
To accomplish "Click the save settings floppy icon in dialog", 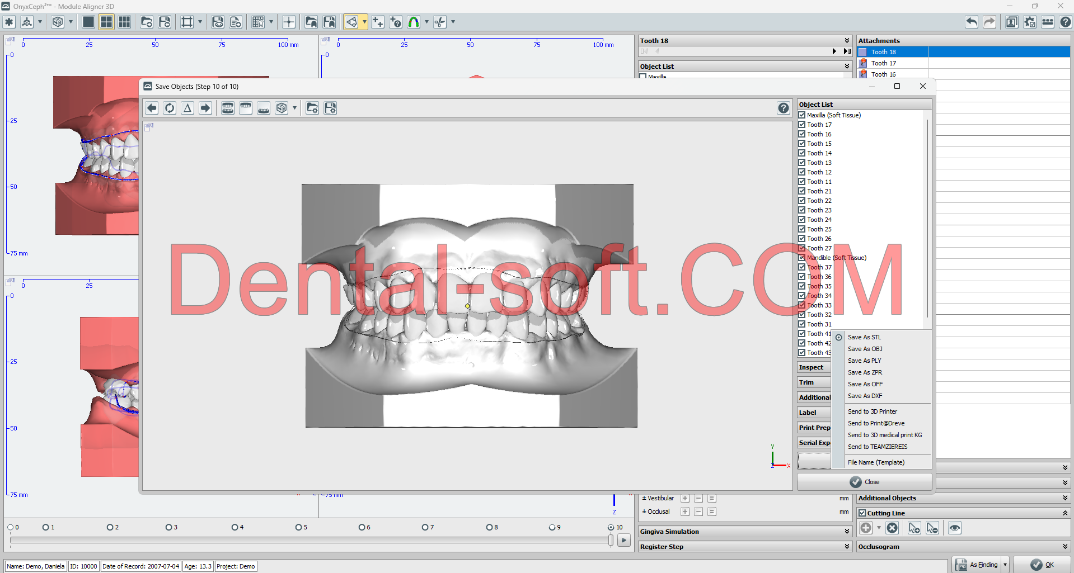I will pyautogui.click(x=330, y=108).
